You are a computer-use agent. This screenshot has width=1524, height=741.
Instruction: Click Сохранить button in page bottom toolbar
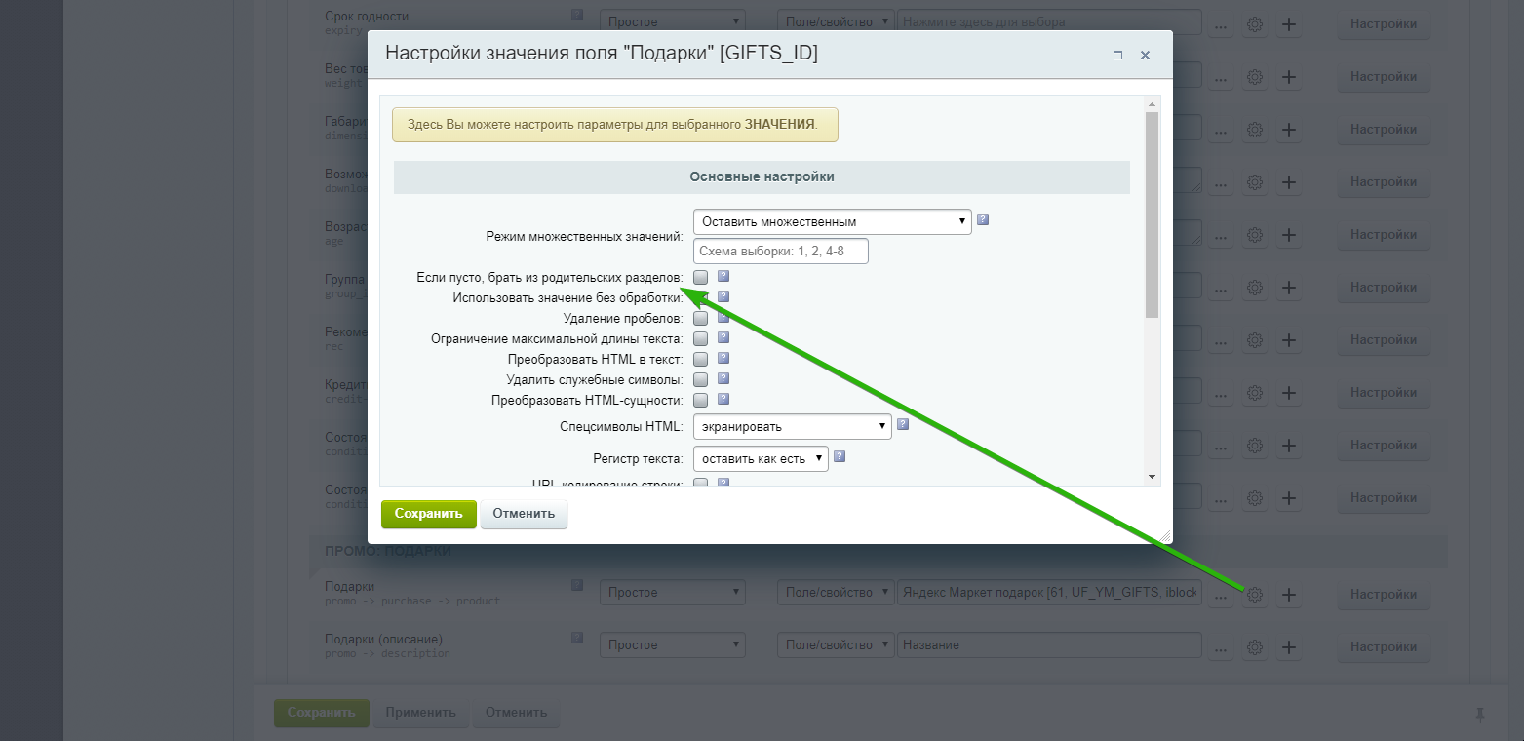(x=322, y=713)
